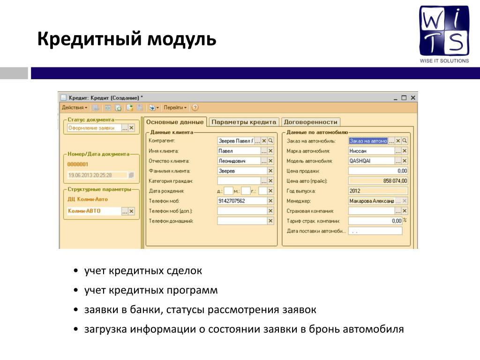Image resolution: width=480 pixels, height=360 pixels.
Task: Open selection for Имя клиента field
Action: tap(264, 151)
